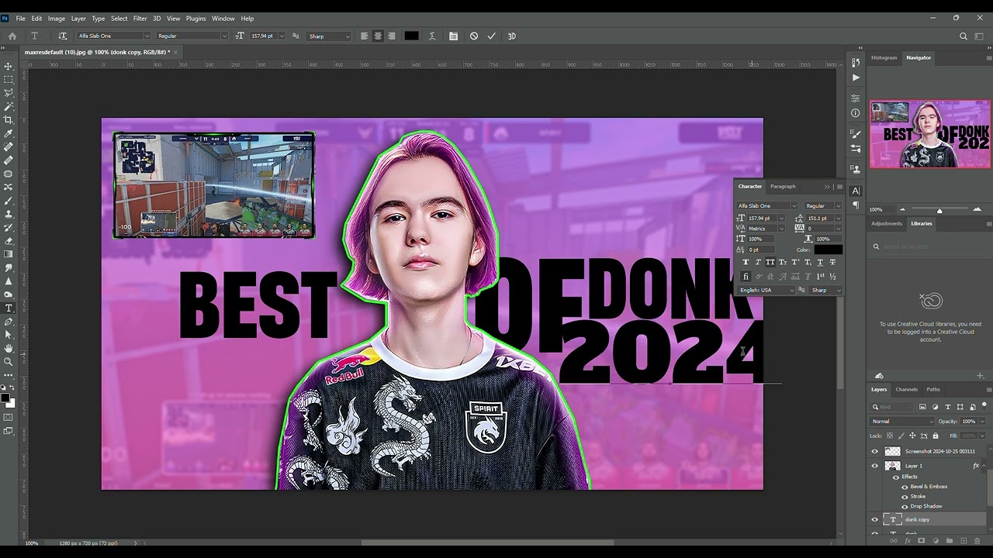Select the Zoom tool in toolbar
The image size is (993, 558).
pos(9,361)
